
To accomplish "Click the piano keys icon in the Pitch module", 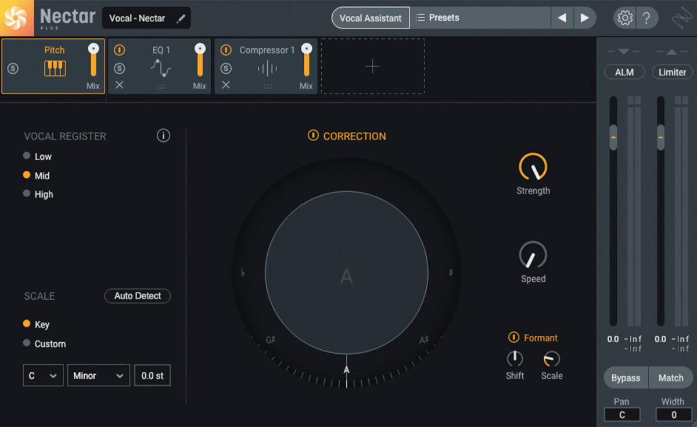I will 55,69.
